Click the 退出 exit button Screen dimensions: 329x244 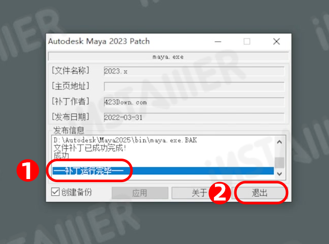[260, 193]
